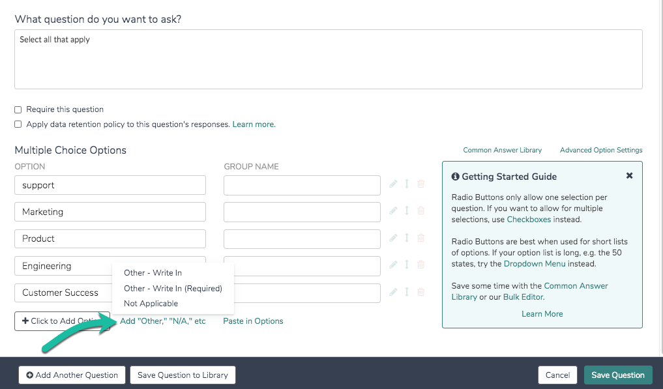Image resolution: width=663 pixels, height=389 pixels.
Task: Enable Require this question checkbox
Action: pos(18,109)
